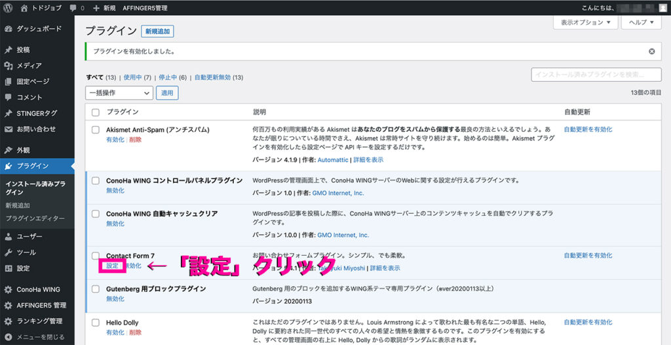Click the AFFINGER5 管理 gear icon

(8, 306)
